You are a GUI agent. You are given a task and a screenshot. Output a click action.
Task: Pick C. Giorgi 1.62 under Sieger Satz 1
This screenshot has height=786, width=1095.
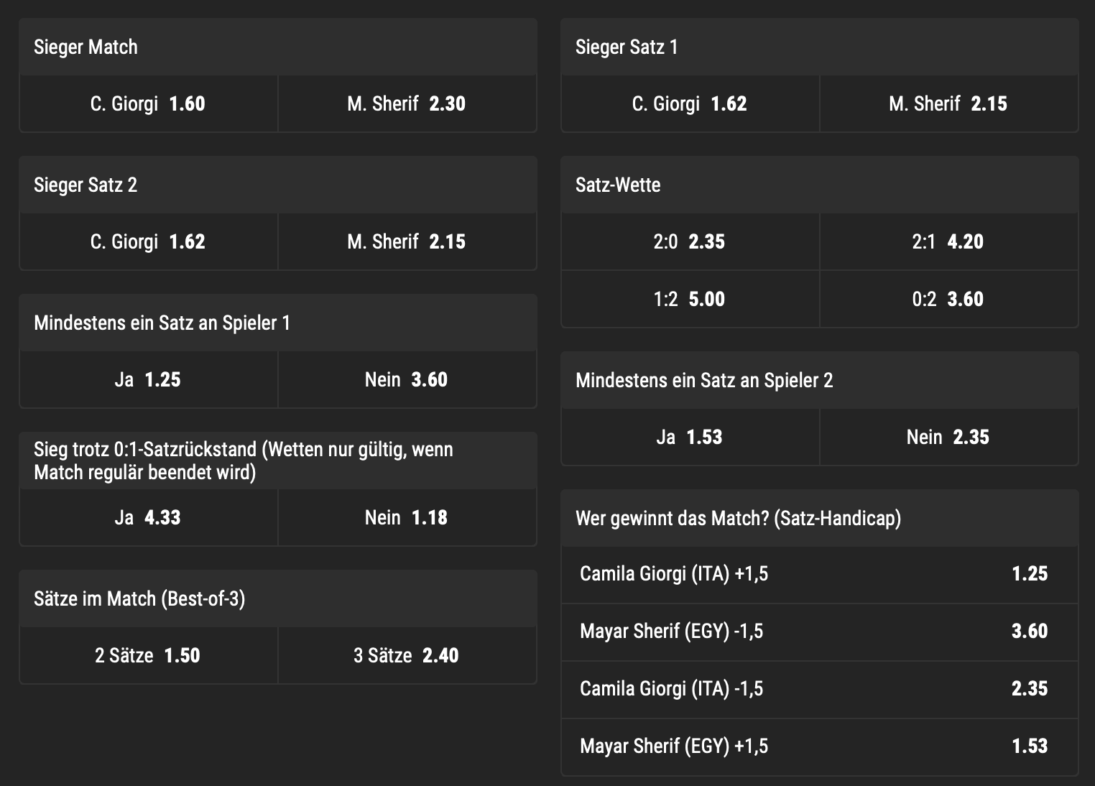click(690, 103)
